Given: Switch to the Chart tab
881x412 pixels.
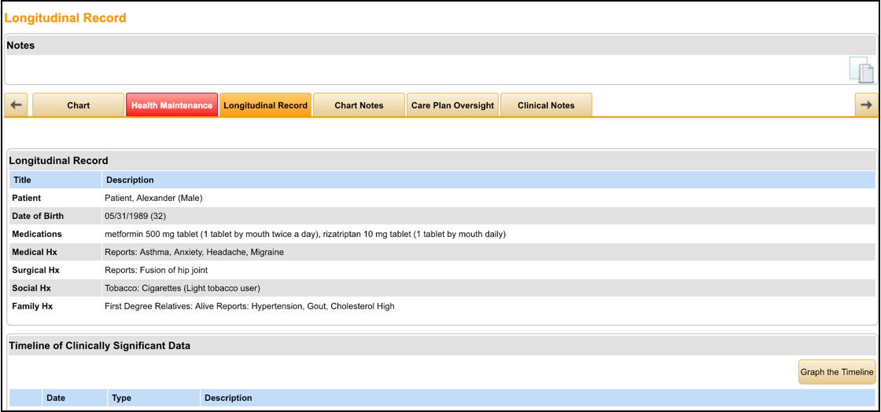Looking at the screenshot, I should pos(78,105).
